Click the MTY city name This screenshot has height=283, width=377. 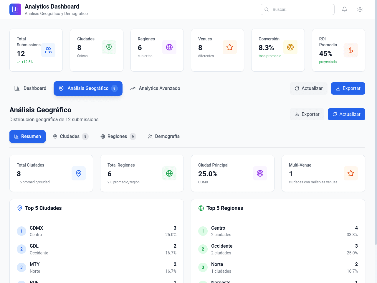pos(35,264)
